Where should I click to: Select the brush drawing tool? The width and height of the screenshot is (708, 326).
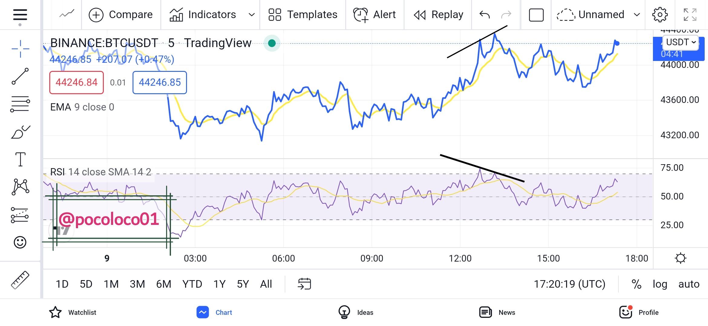point(20,132)
